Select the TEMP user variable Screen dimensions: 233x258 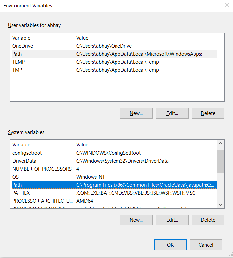(114, 62)
